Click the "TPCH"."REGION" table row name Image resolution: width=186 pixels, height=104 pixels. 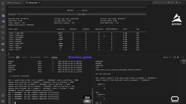15,42
